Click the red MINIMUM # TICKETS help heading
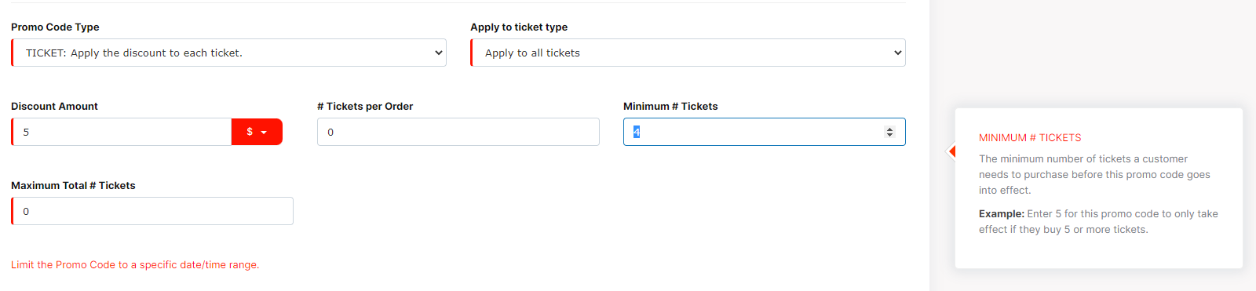Image resolution: width=1256 pixels, height=291 pixels. point(1030,137)
